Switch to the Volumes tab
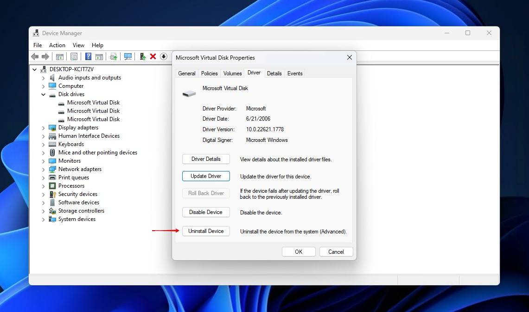Screen dimensions: 529x312 point(232,73)
